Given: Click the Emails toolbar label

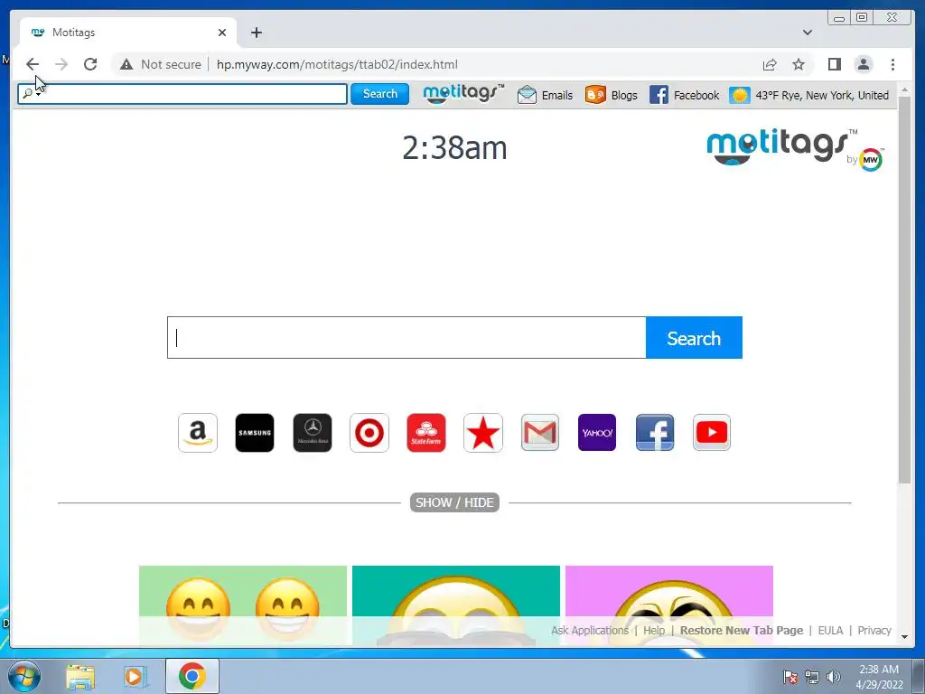Looking at the screenshot, I should click(556, 95).
